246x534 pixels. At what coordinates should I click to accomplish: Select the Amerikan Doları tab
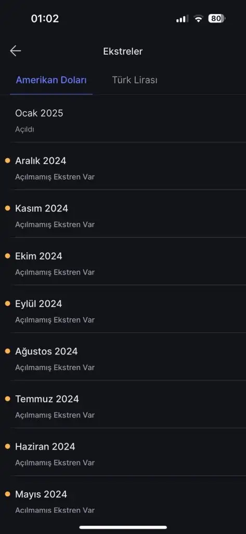[51, 80]
